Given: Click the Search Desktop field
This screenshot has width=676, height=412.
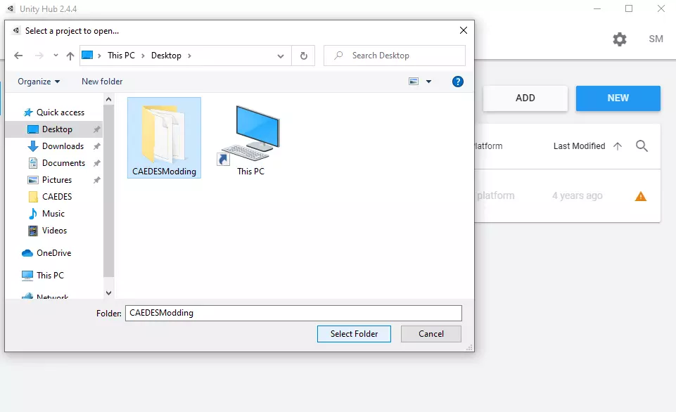Looking at the screenshot, I should [395, 56].
